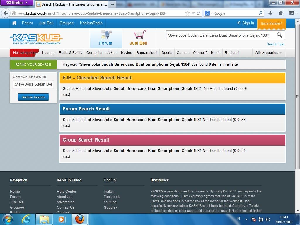
Task: Go back with the browser back arrow
Action: click(6, 13)
